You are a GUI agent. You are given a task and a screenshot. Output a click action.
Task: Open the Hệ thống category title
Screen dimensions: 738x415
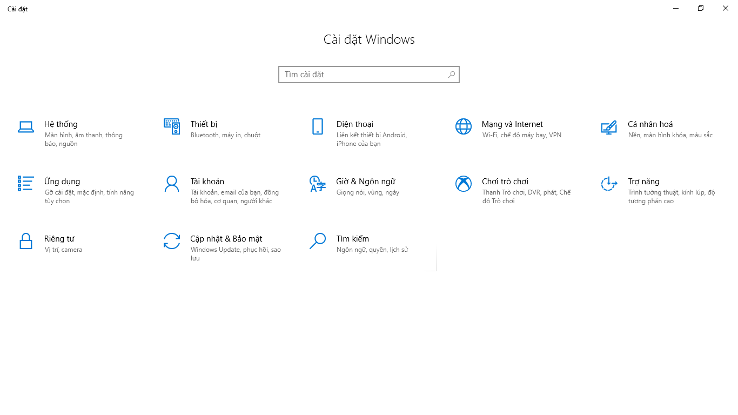61,124
